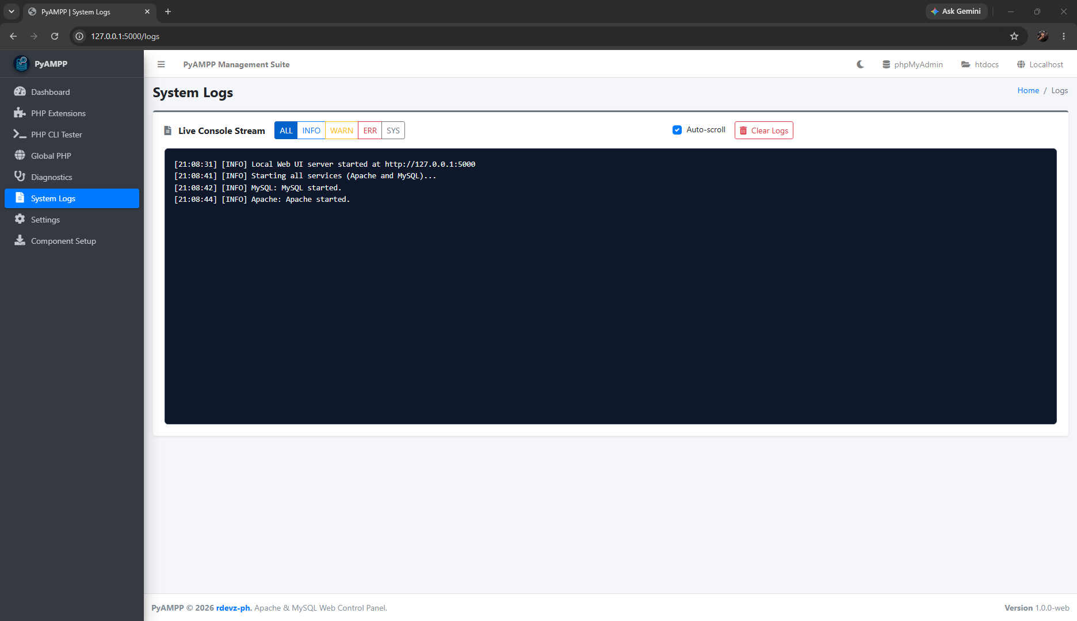This screenshot has width=1077, height=621.
Task: Click the PHP Extensions puzzle icon
Action: [20, 113]
